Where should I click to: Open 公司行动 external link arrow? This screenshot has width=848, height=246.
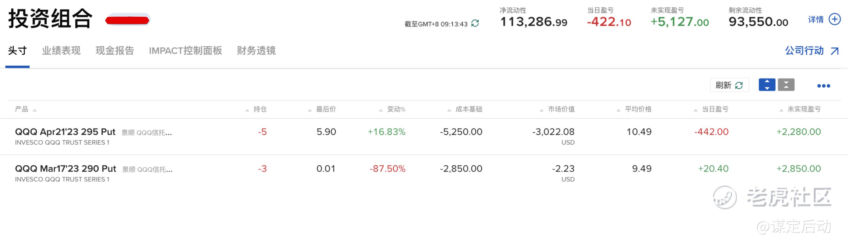tap(834, 51)
